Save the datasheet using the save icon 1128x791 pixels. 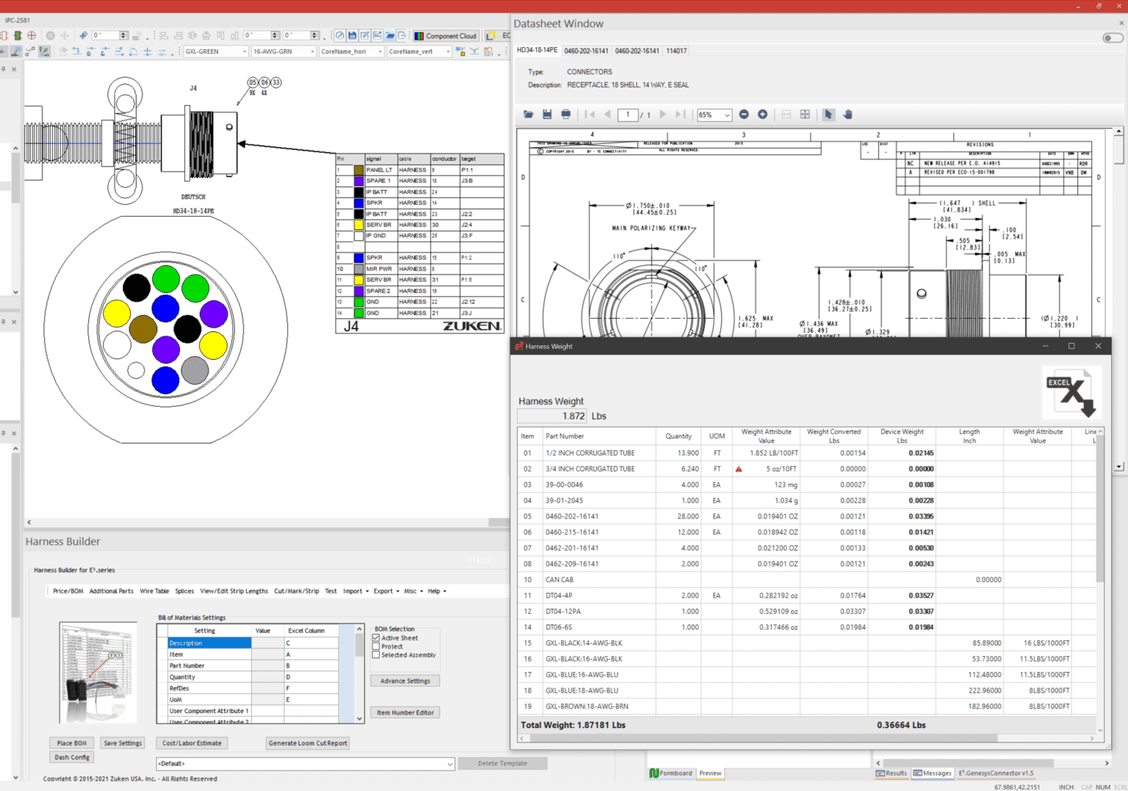pyautogui.click(x=546, y=114)
